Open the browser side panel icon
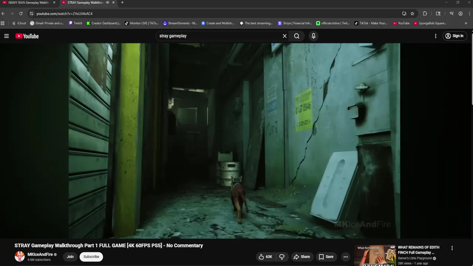Viewport: 473px width, 266px height. point(438,14)
